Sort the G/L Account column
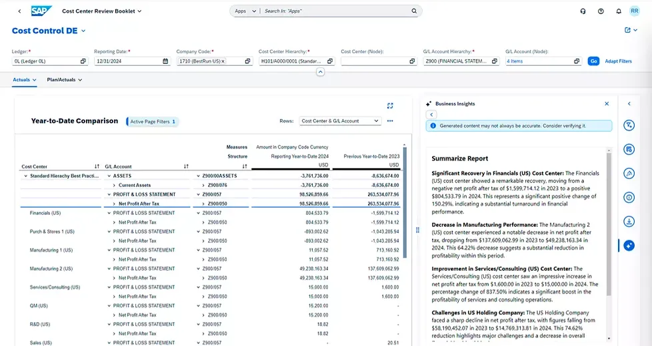The image size is (652, 346). point(186,166)
